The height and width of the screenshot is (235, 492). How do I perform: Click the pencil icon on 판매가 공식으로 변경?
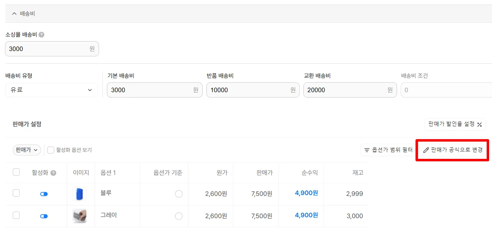coord(426,150)
